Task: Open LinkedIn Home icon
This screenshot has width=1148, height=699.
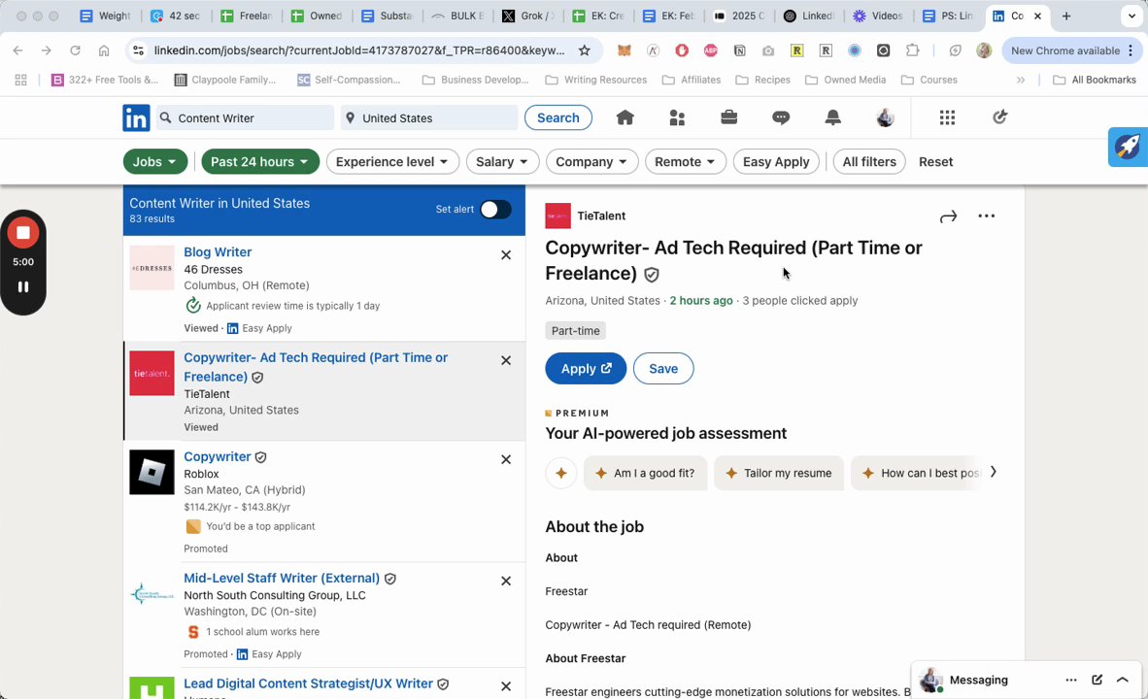Action: coord(625,117)
